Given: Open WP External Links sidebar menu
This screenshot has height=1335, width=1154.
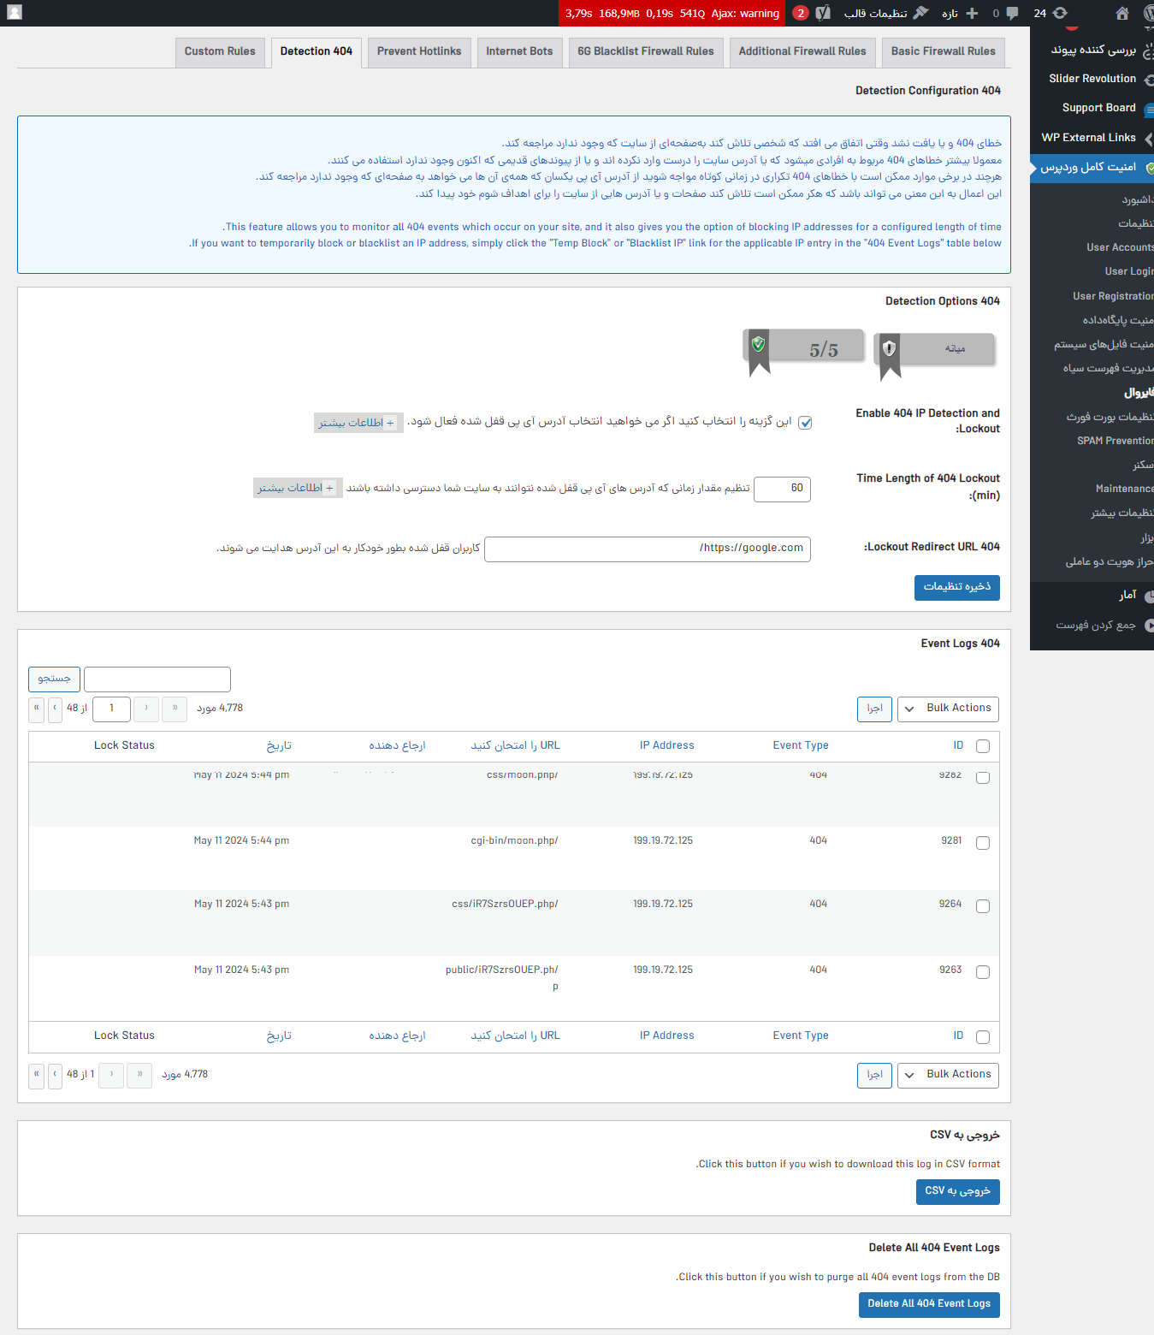Looking at the screenshot, I should [x=1088, y=138].
